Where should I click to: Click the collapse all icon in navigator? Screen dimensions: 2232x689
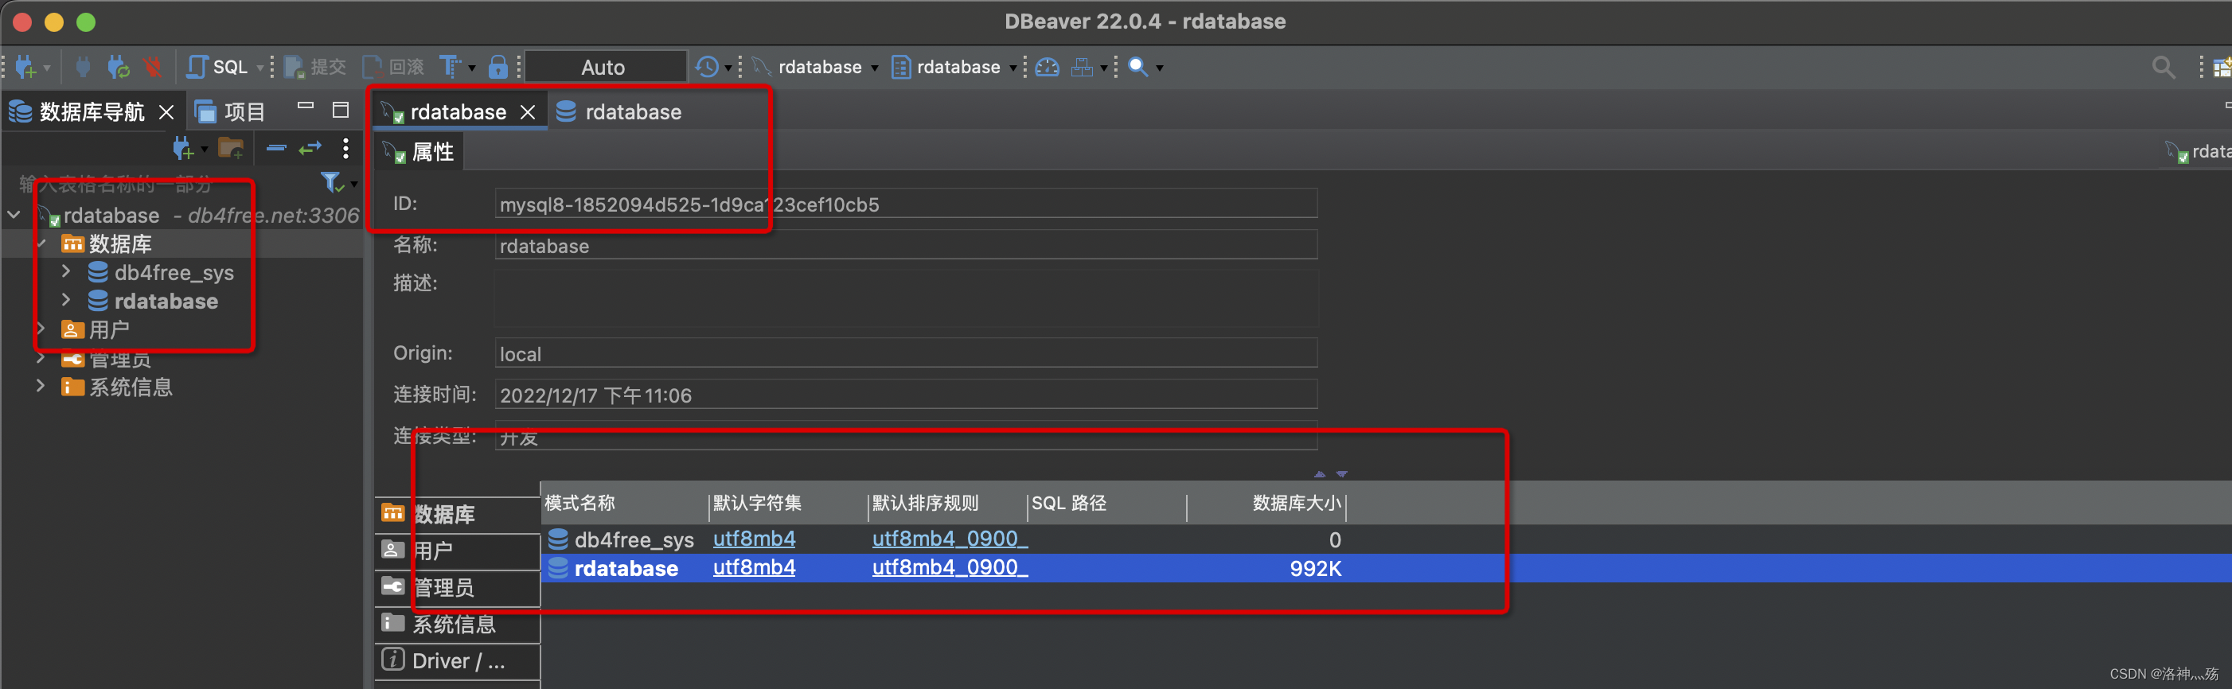point(276,149)
